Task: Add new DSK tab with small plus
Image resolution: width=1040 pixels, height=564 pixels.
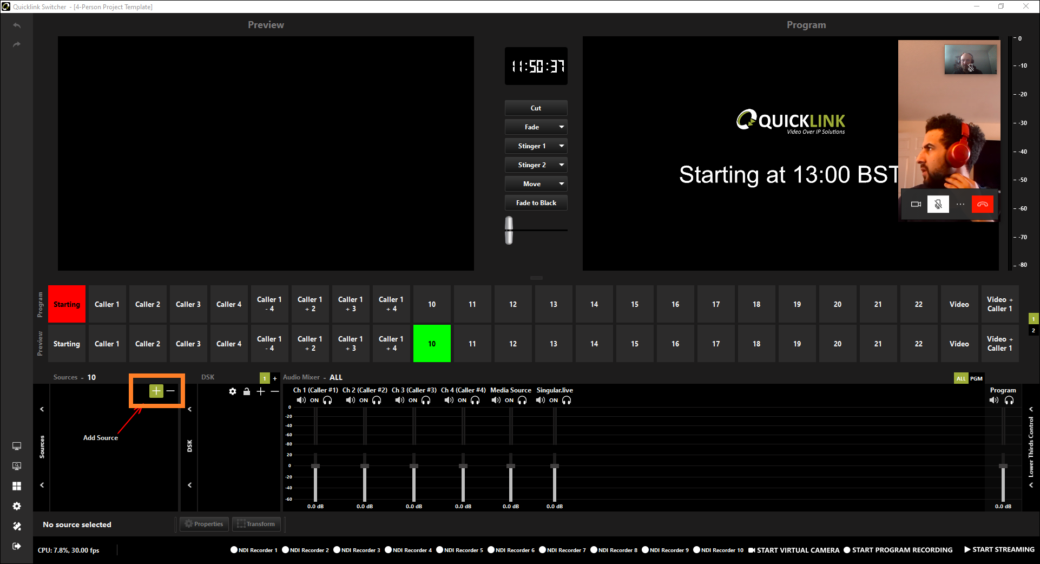Action: [275, 378]
